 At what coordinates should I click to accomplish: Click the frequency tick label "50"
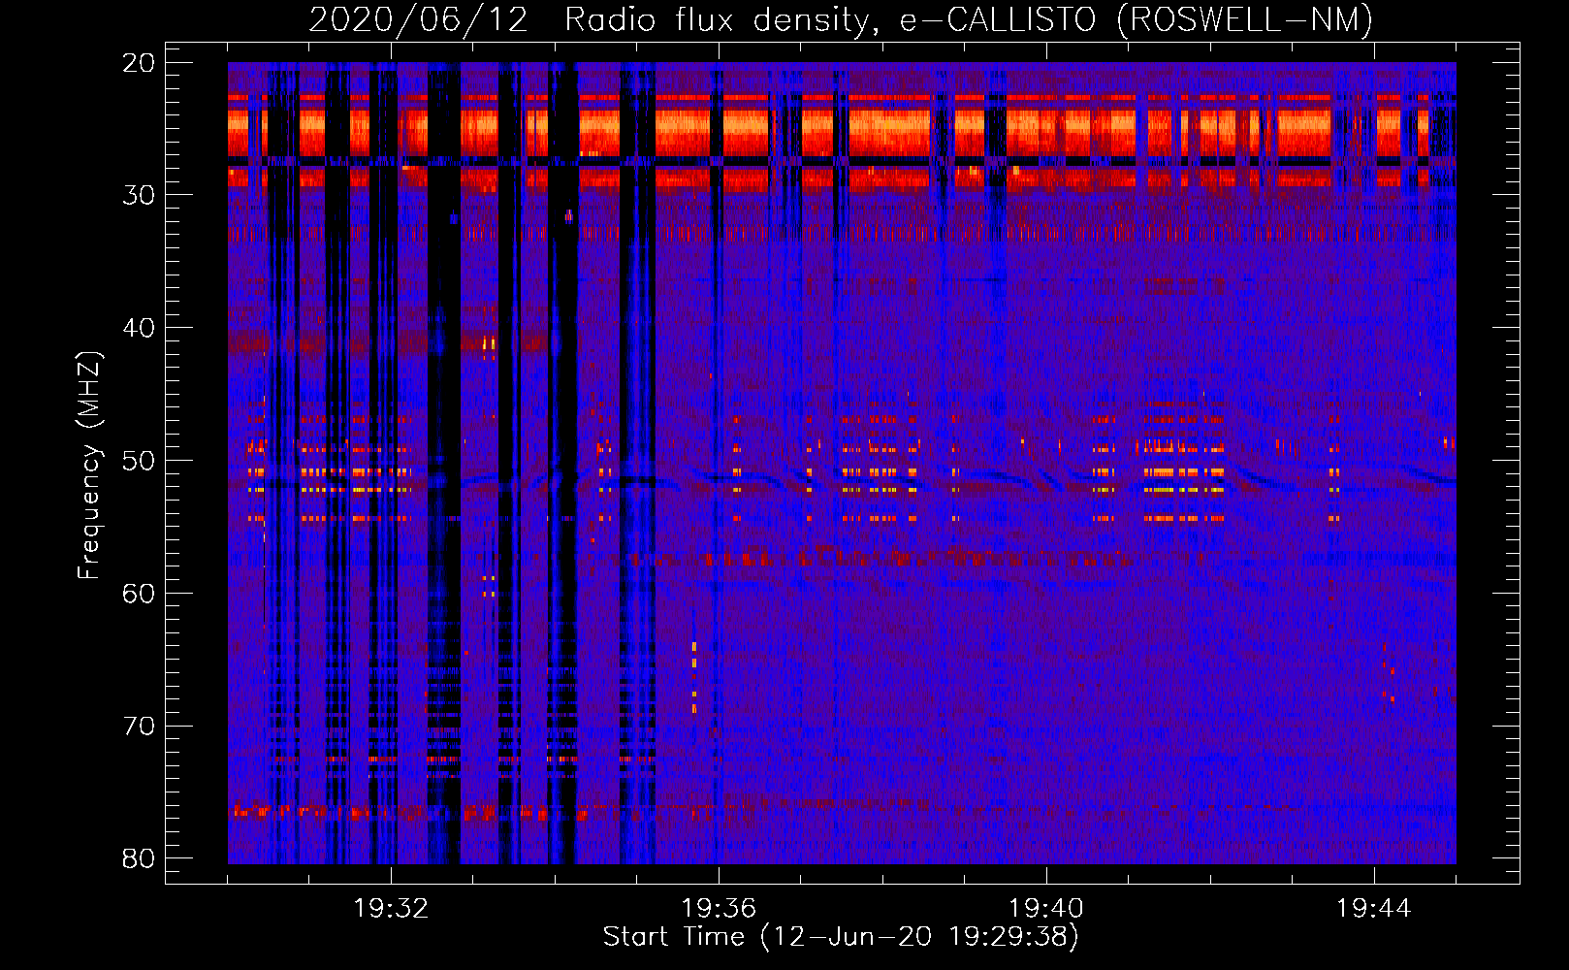click(139, 461)
